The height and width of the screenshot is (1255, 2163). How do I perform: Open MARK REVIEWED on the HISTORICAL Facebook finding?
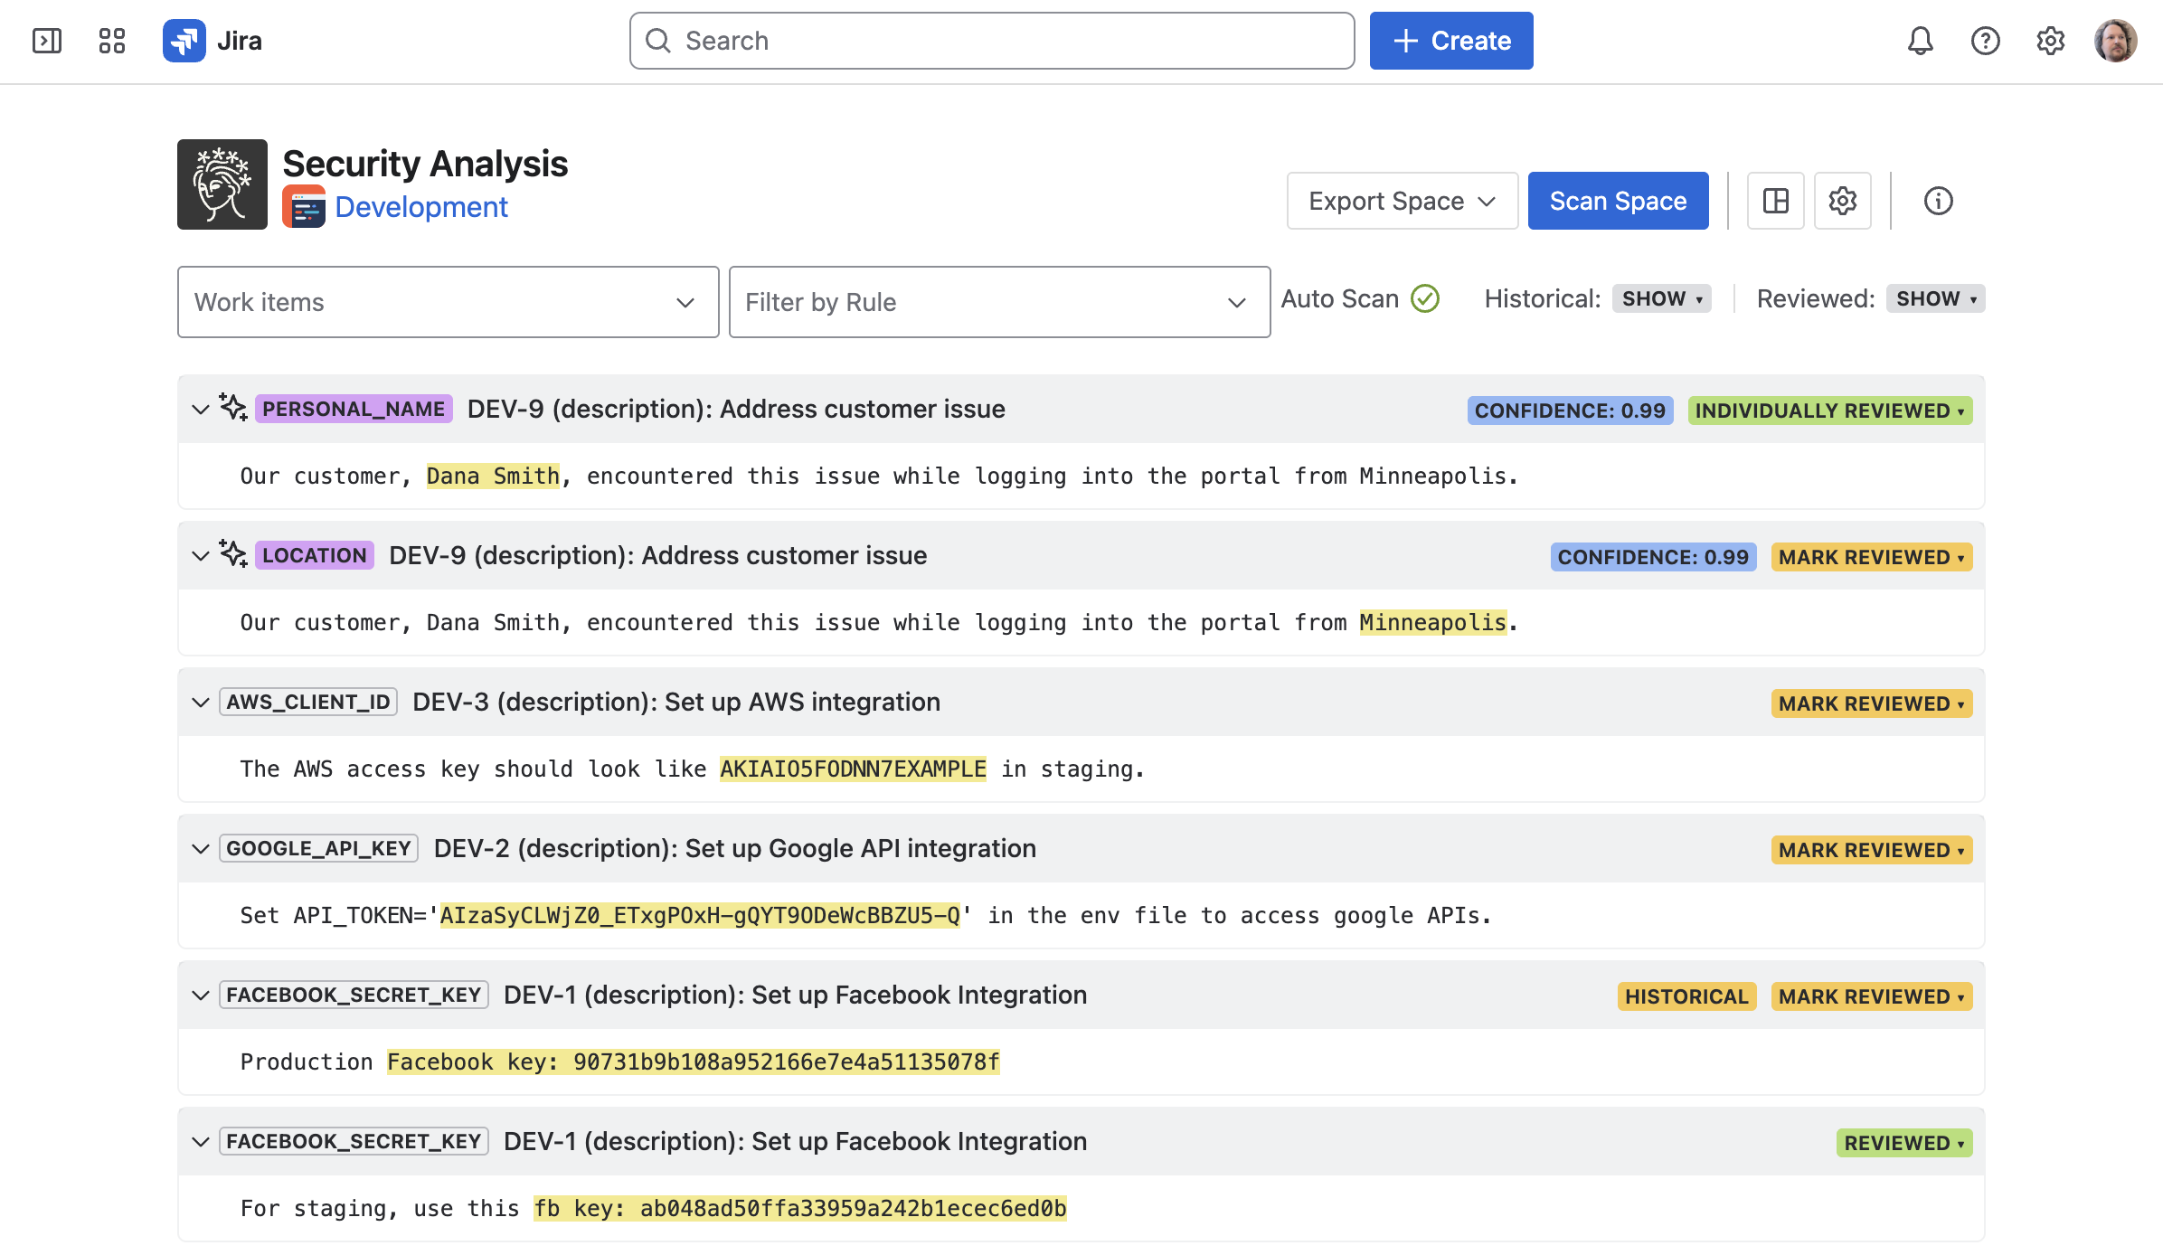tap(1872, 996)
